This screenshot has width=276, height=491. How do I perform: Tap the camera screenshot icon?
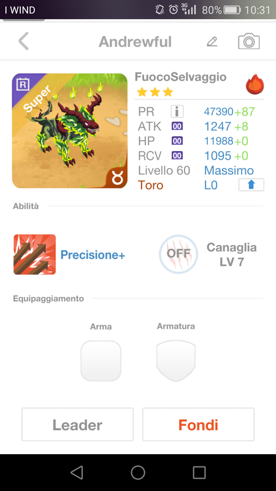point(249,41)
